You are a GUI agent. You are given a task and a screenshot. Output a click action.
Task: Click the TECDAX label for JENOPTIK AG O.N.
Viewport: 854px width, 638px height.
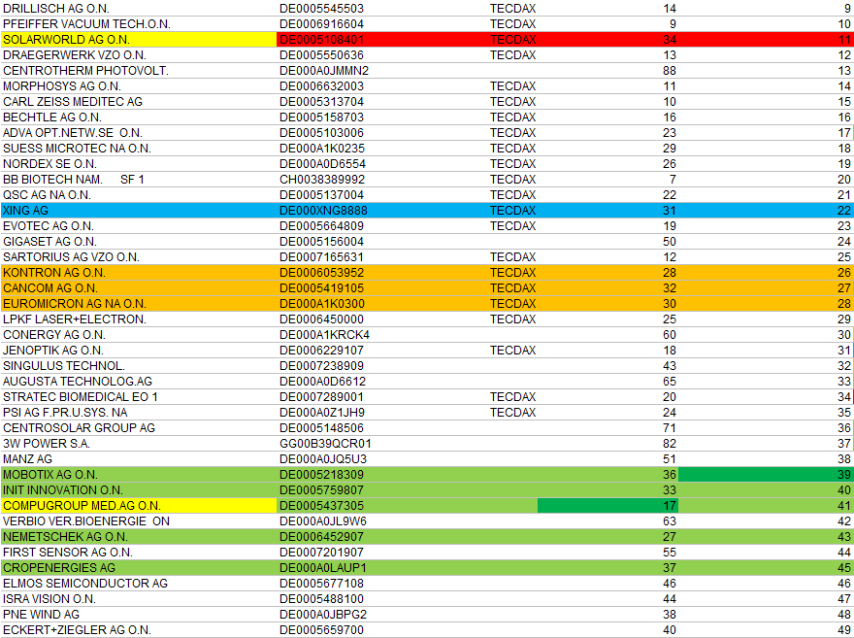(514, 351)
